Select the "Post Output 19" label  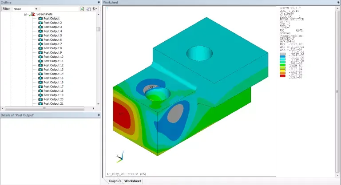pos(53,95)
